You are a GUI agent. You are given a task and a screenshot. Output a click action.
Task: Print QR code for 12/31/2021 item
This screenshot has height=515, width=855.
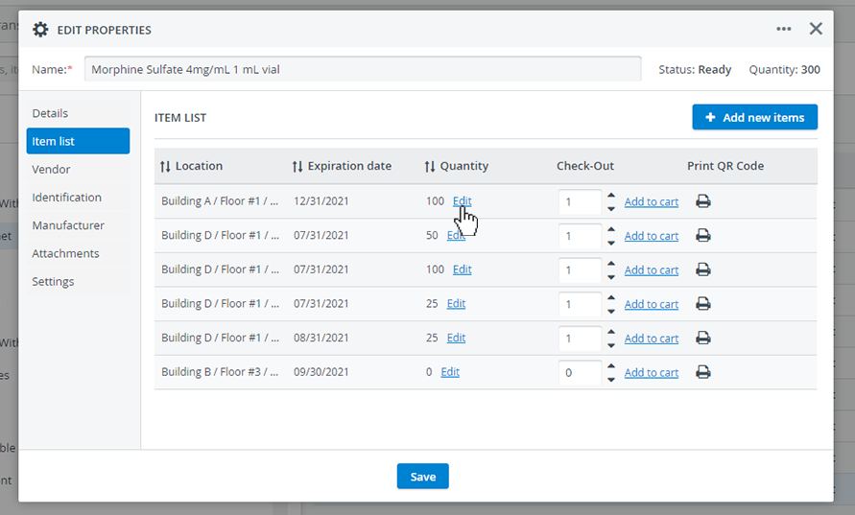pyautogui.click(x=702, y=201)
